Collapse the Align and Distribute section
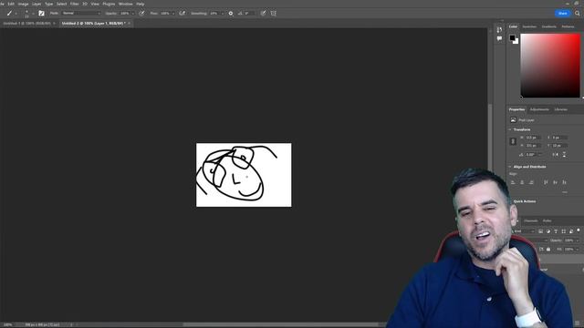The height and width of the screenshot is (328, 584). 510,167
